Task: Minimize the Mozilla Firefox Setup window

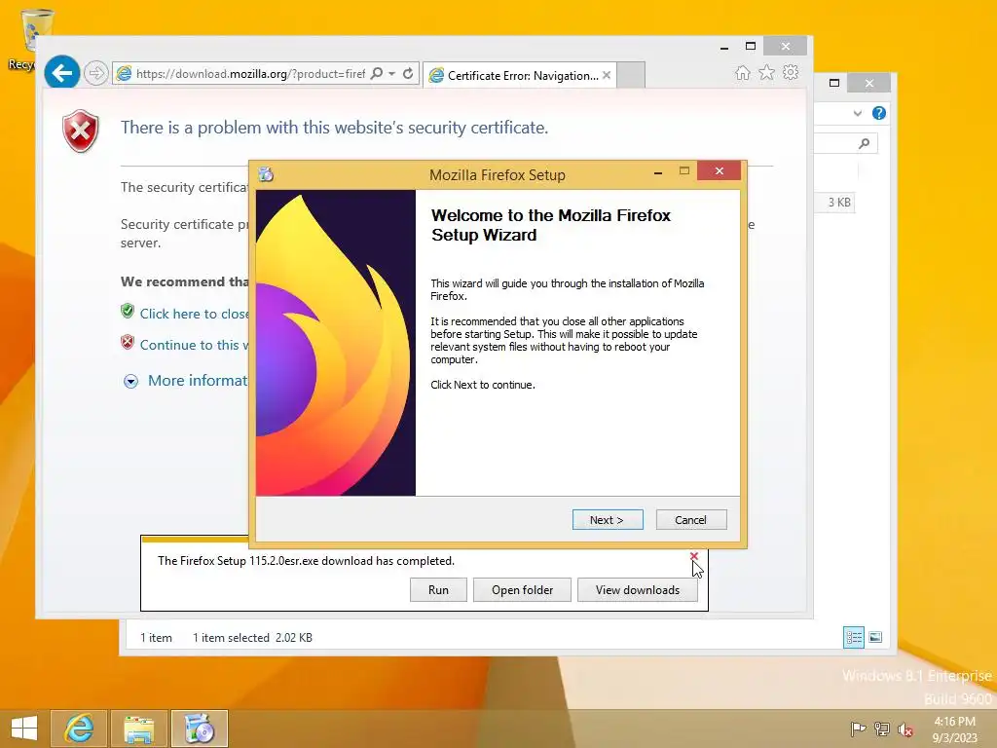Action: tap(658, 172)
